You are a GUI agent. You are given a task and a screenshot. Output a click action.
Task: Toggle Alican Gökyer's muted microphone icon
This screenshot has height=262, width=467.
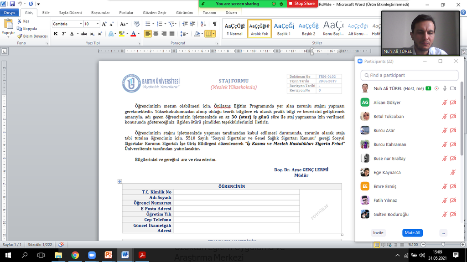445,103
